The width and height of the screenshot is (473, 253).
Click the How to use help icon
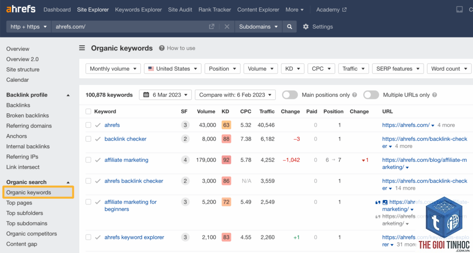tap(162, 48)
